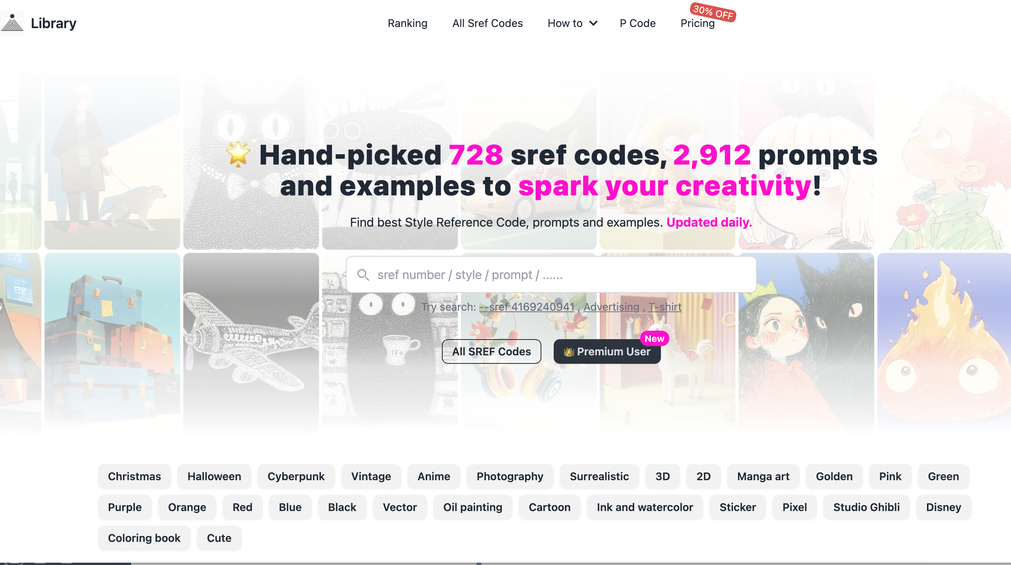Toggle the Coloring book category filter
Viewport: 1011px width, 565px height.
144,538
